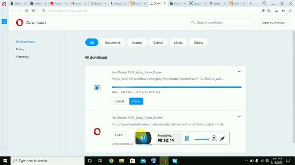The image size is (295, 165).
Task: Go forward with the forward arrow
Action: 19,11
